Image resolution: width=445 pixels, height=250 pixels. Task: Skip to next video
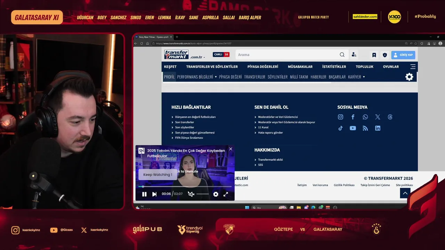point(154,194)
